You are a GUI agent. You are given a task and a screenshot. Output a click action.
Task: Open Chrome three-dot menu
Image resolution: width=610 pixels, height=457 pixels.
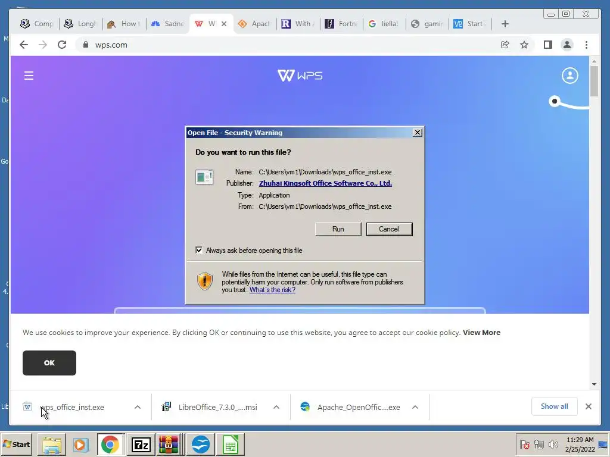pyautogui.click(x=586, y=45)
